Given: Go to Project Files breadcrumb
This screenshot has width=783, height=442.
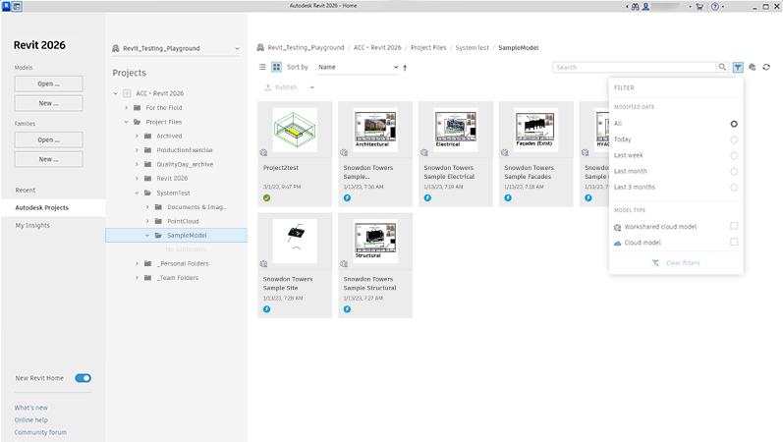Looking at the screenshot, I should pyautogui.click(x=428, y=47).
